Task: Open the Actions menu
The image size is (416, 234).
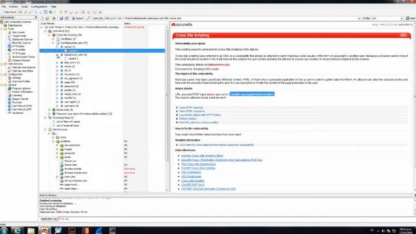Action: (x=13, y=6)
